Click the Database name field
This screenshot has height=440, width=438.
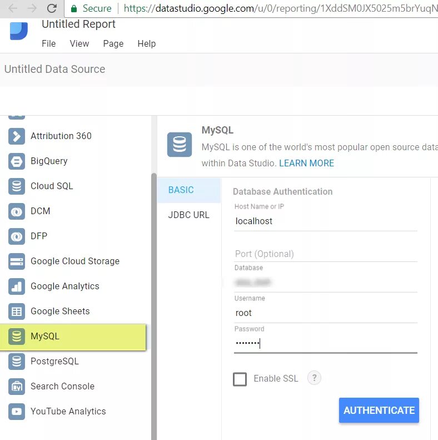pos(326,282)
